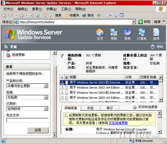
Task: Open the Forward button history dropdown arrow
Action: pos(27,16)
